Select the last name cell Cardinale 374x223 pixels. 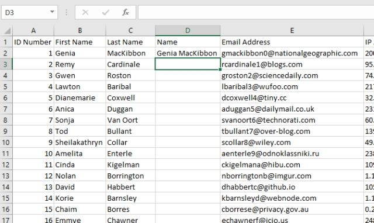point(130,64)
